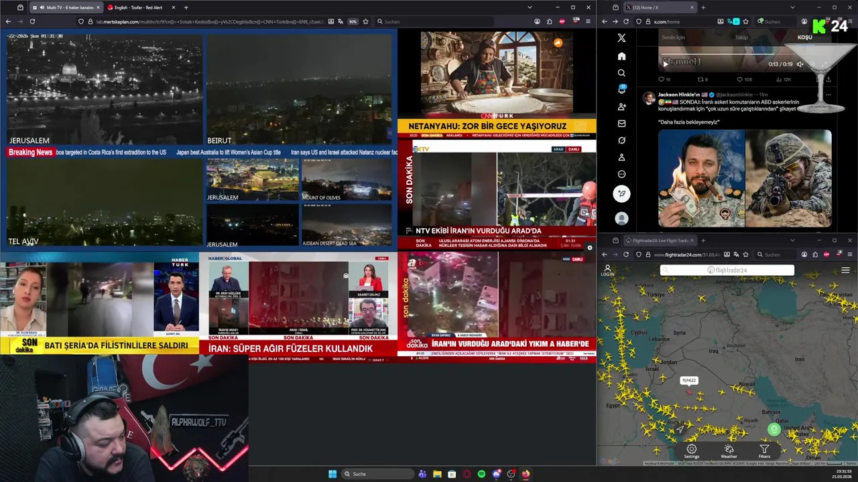Reply to the video post (16 comments)
The image size is (858, 482).
pos(664,79)
